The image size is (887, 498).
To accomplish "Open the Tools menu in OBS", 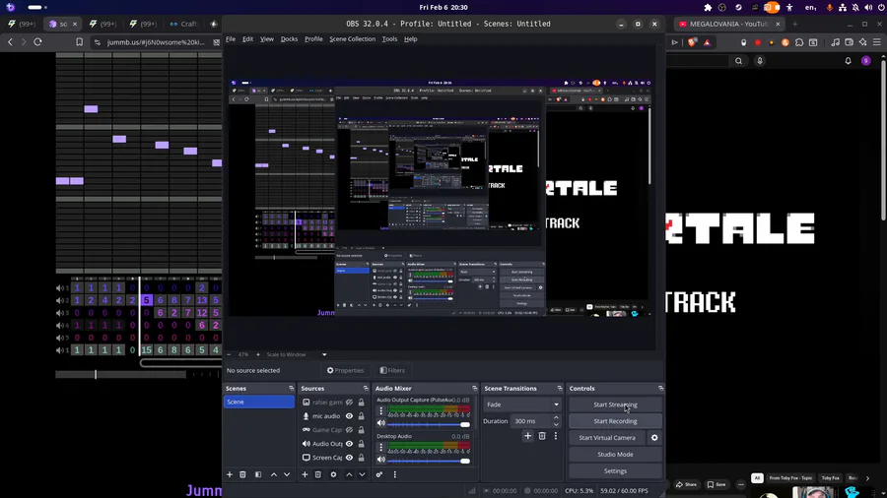I will coord(389,39).
